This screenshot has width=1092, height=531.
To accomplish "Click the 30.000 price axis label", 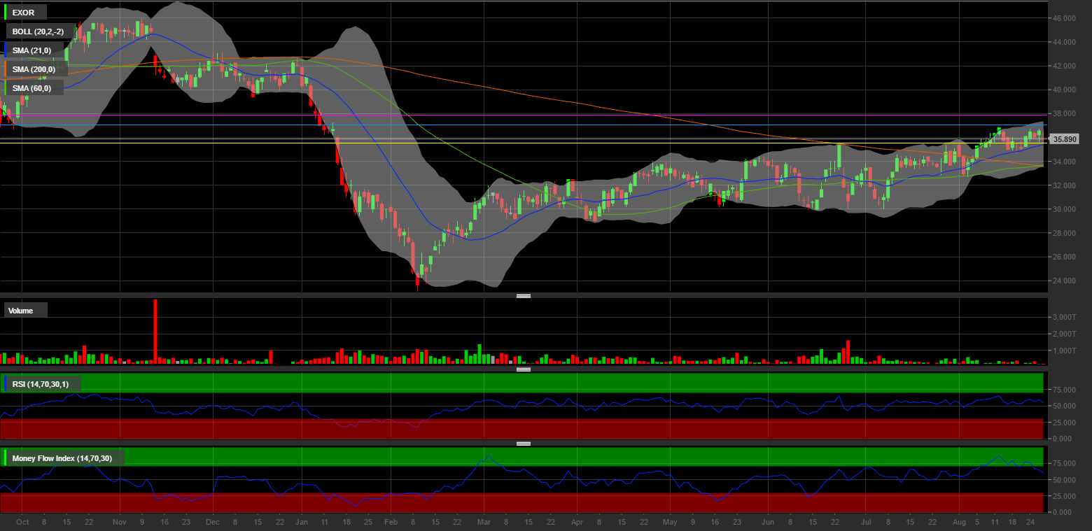I will (x=1065, y=209).
